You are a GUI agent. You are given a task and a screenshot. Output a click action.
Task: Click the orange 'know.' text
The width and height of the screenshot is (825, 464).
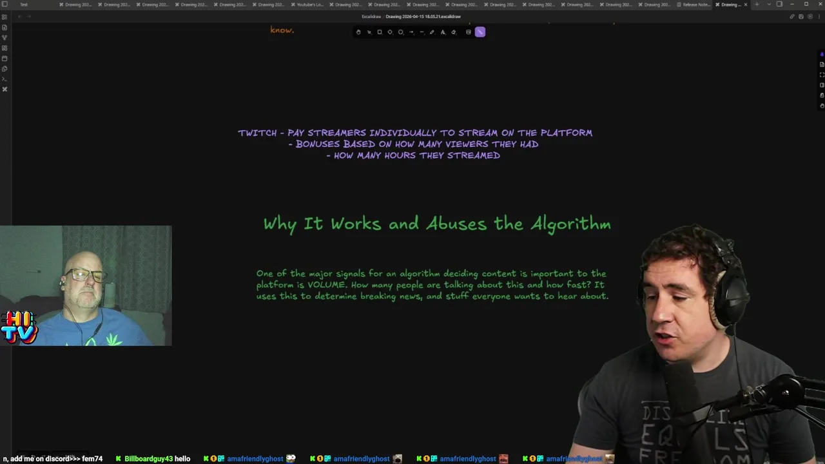[282, 30]
